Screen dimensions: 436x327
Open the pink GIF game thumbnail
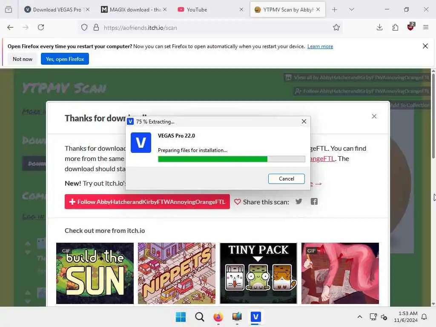point(340,273)
